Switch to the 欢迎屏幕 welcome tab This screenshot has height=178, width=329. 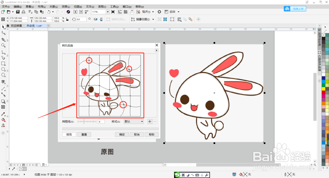pyautogui.click(x=16, y=26)
